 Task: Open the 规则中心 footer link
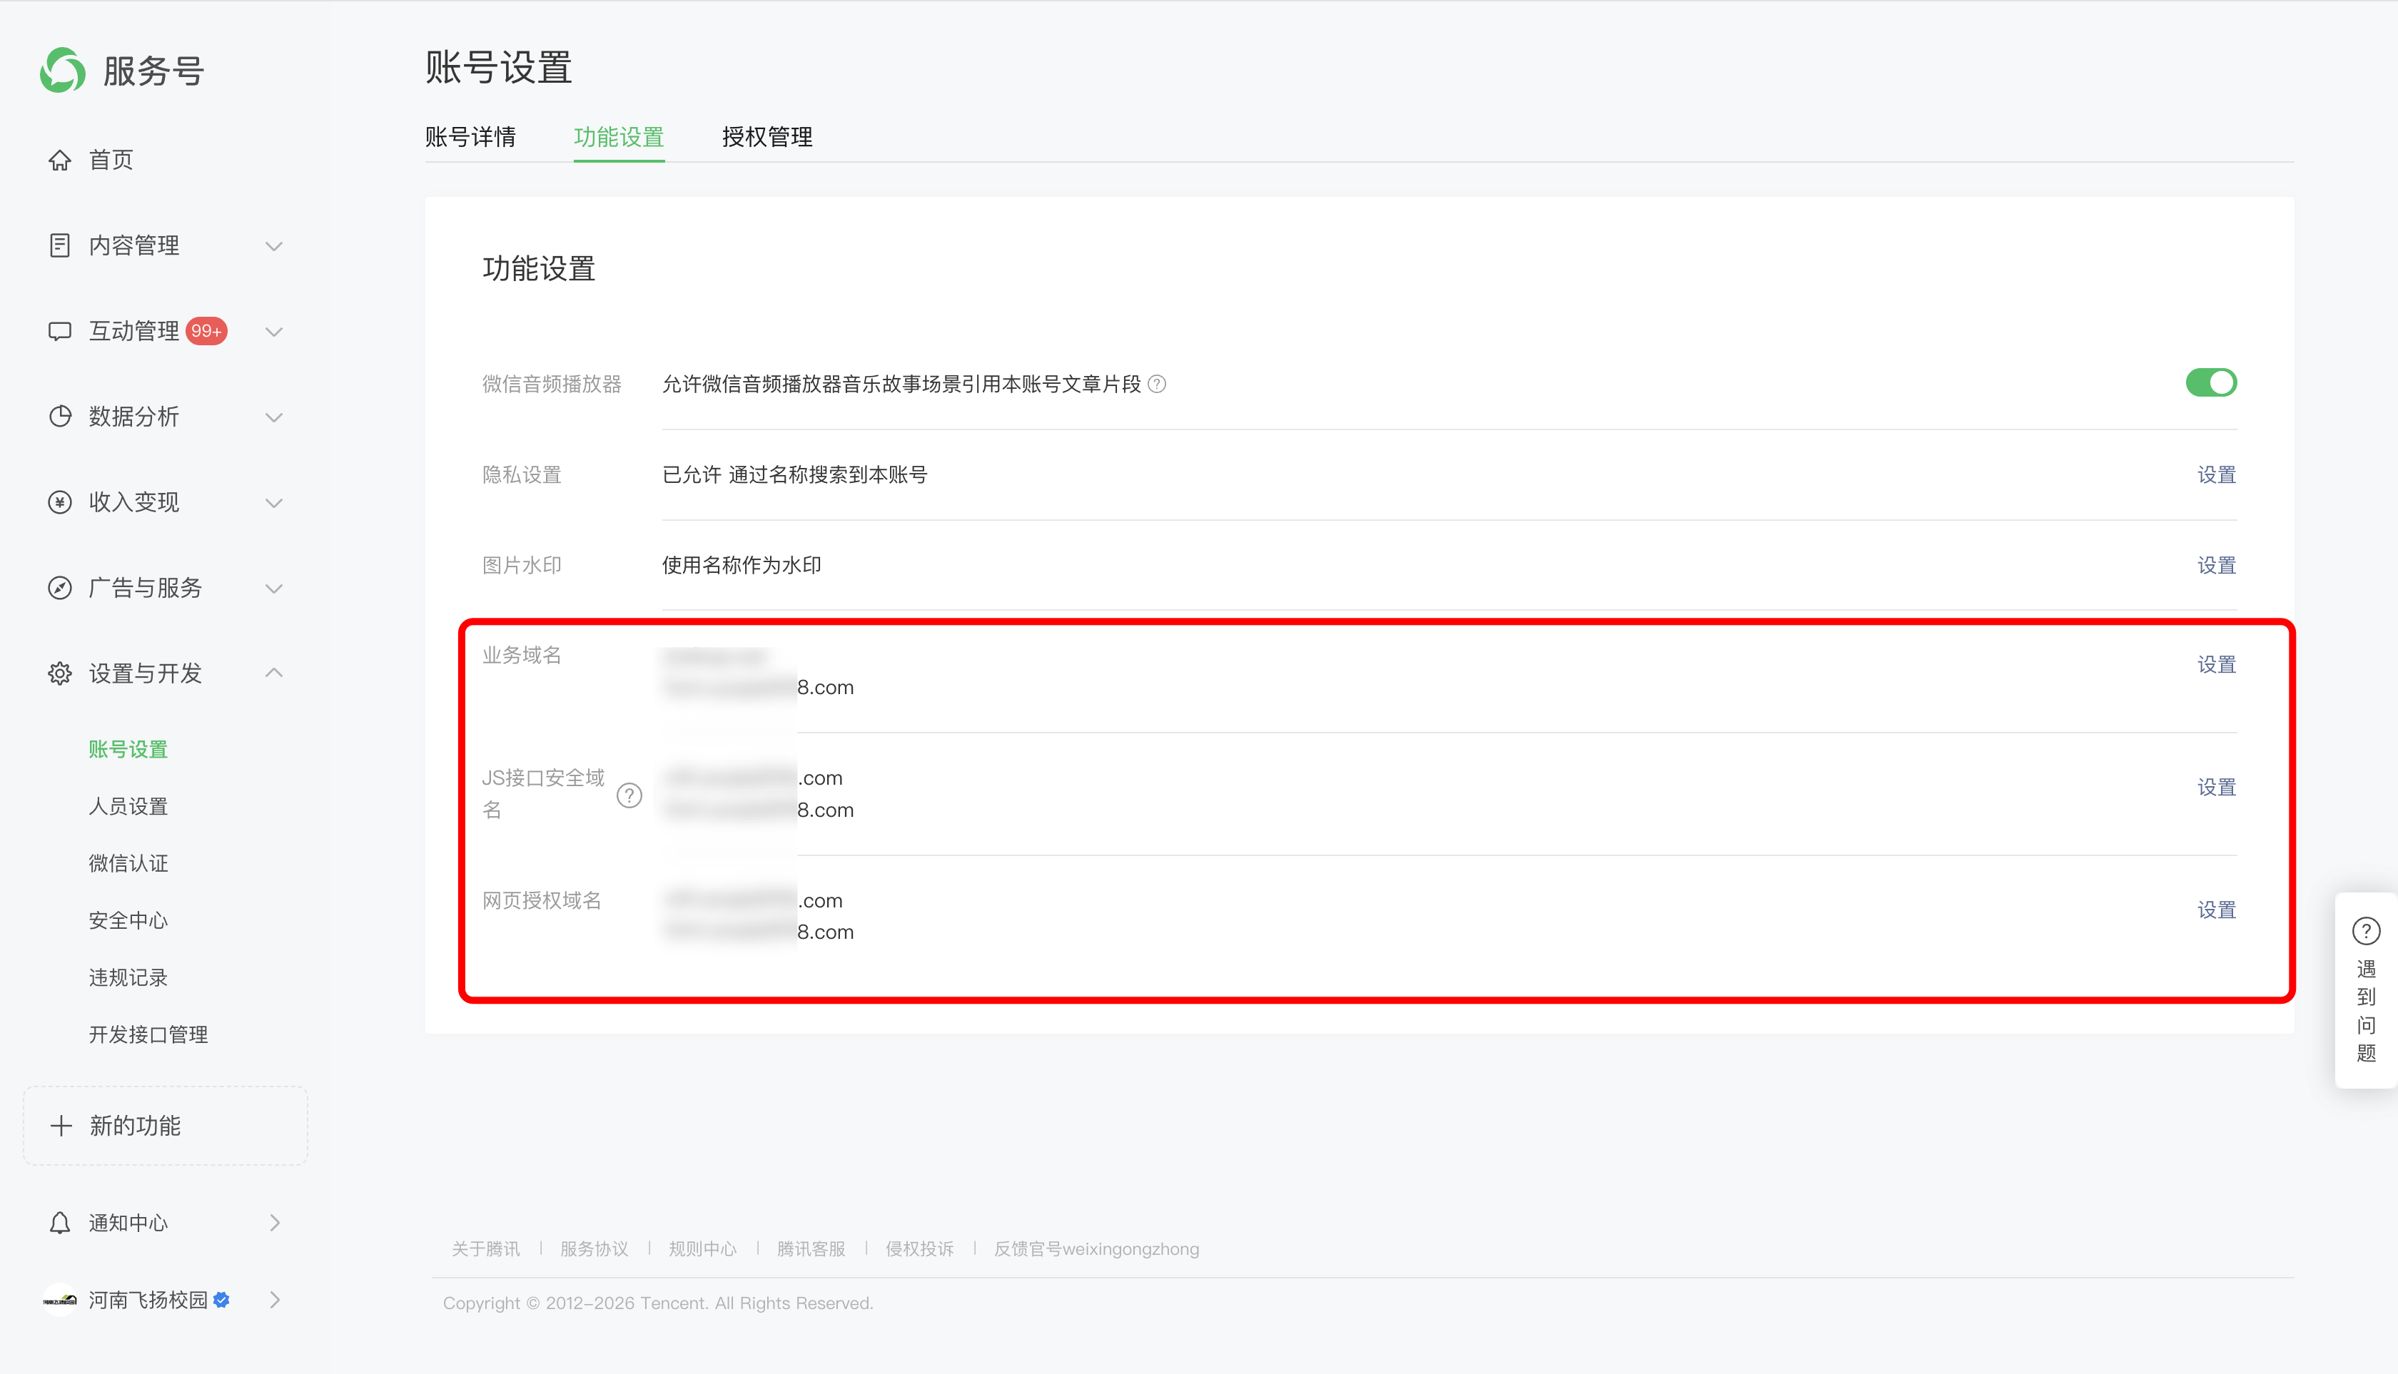click(x=702, y=1248)
